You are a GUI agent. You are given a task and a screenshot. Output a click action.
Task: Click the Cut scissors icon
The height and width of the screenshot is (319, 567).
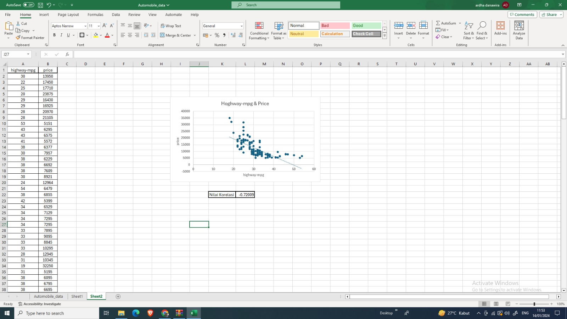[x=18, y=23]
